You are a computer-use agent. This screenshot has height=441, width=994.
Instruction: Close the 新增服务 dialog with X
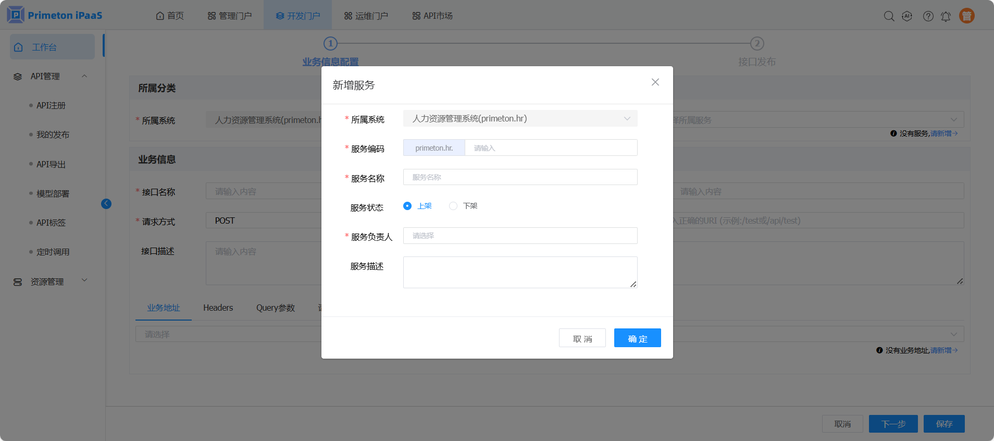tap(655, 82)
